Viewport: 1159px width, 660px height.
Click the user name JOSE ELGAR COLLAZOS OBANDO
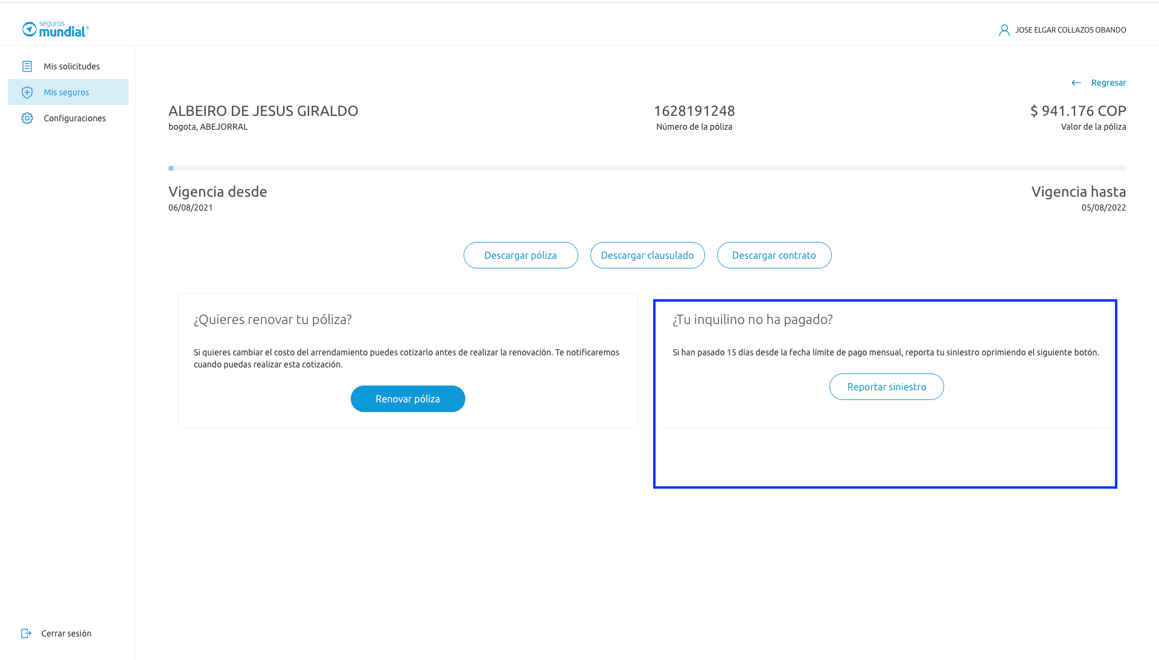coord(1070,30)
